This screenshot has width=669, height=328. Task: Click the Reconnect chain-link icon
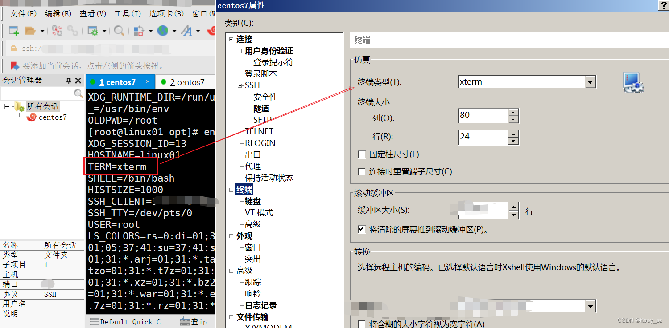(x=72, y=31)
